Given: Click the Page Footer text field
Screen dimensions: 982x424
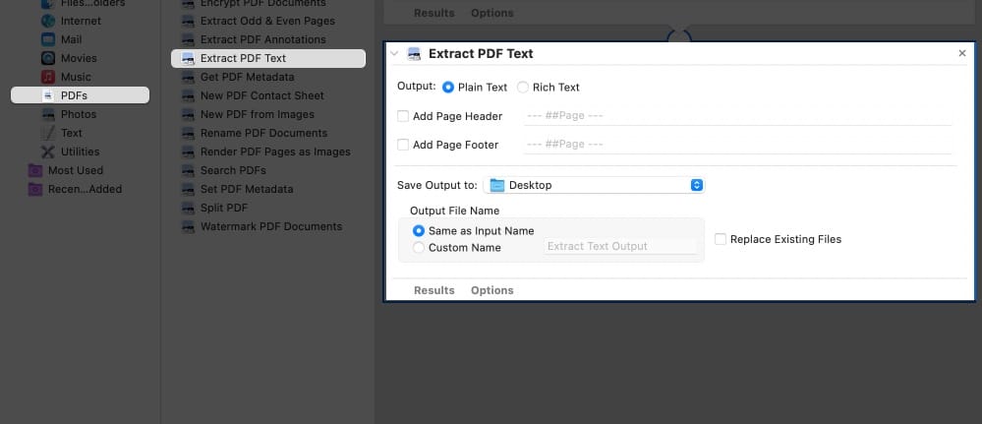Looking at the screenshot, I should coord(738,145).
